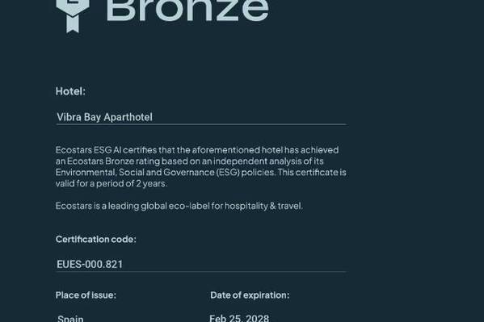
Task: Click the 'leading global eco-label' sentence
Action: coord(179,206)
